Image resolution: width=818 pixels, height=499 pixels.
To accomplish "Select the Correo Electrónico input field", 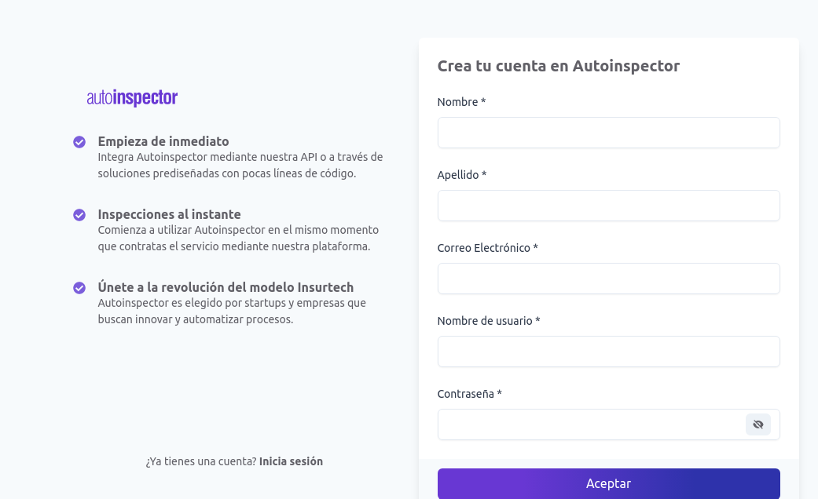I will coord(609,279).
